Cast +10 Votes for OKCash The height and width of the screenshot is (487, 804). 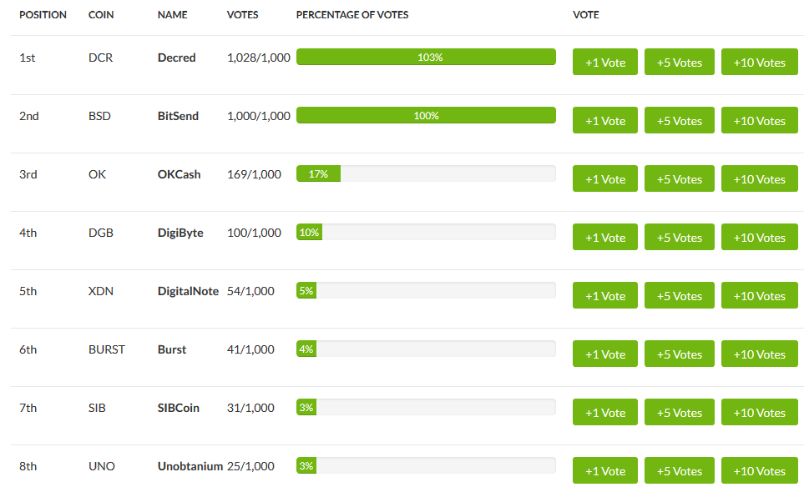760,178
